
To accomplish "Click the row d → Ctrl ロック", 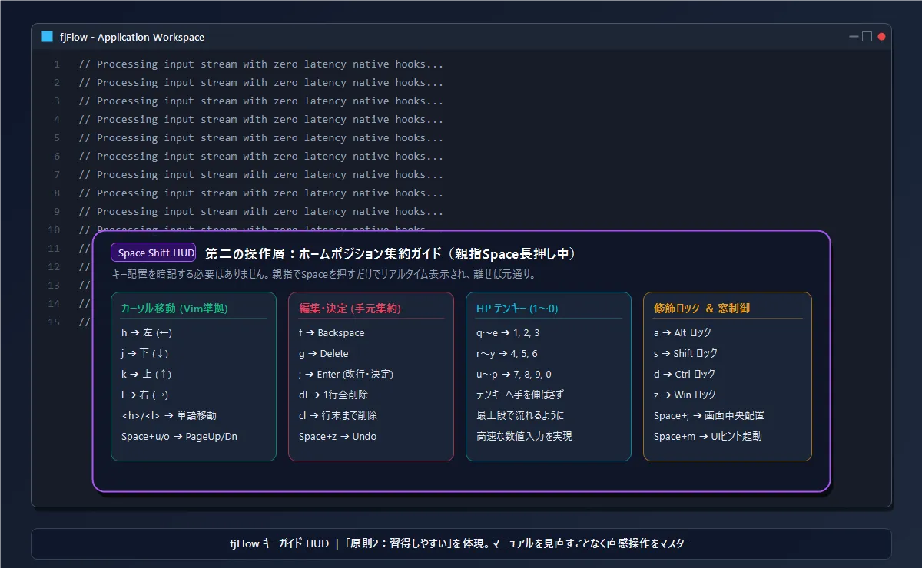I will (x=685, y=375).
